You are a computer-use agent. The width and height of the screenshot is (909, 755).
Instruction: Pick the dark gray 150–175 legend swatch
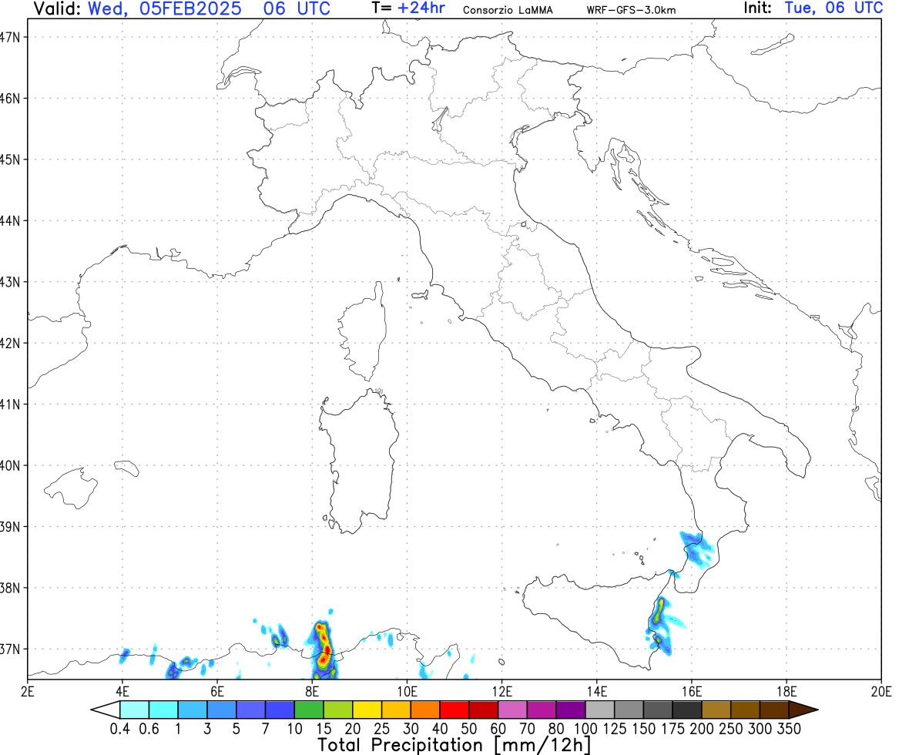coord(658,710)
